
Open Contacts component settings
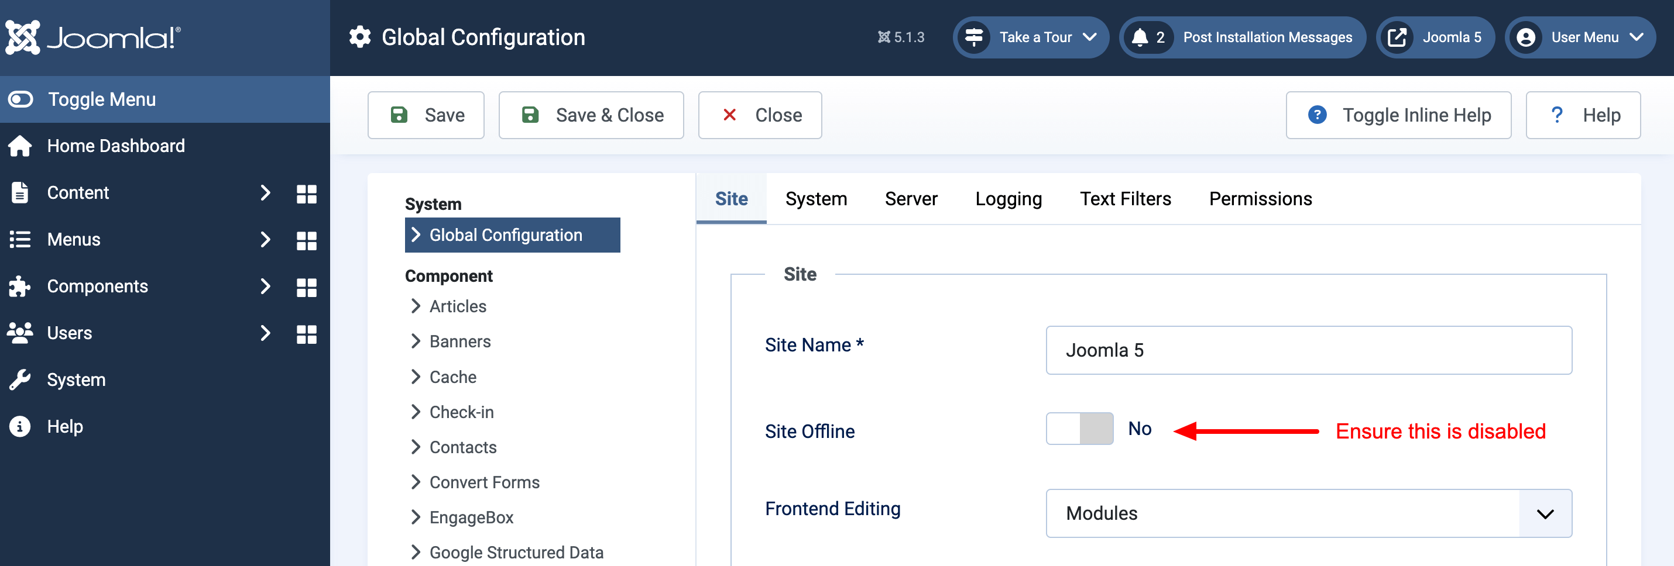click(462, 447)
